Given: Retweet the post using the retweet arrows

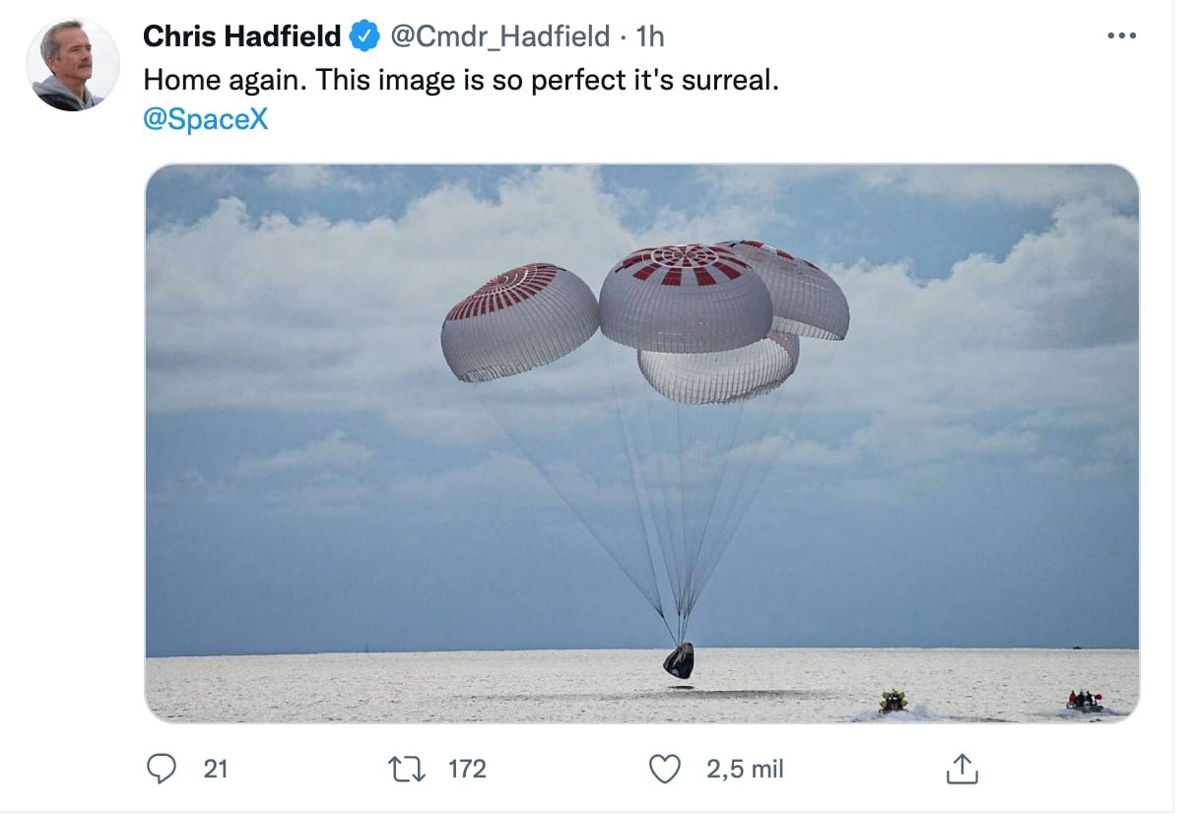Looking at the screenshot, I should click(407, 768).
